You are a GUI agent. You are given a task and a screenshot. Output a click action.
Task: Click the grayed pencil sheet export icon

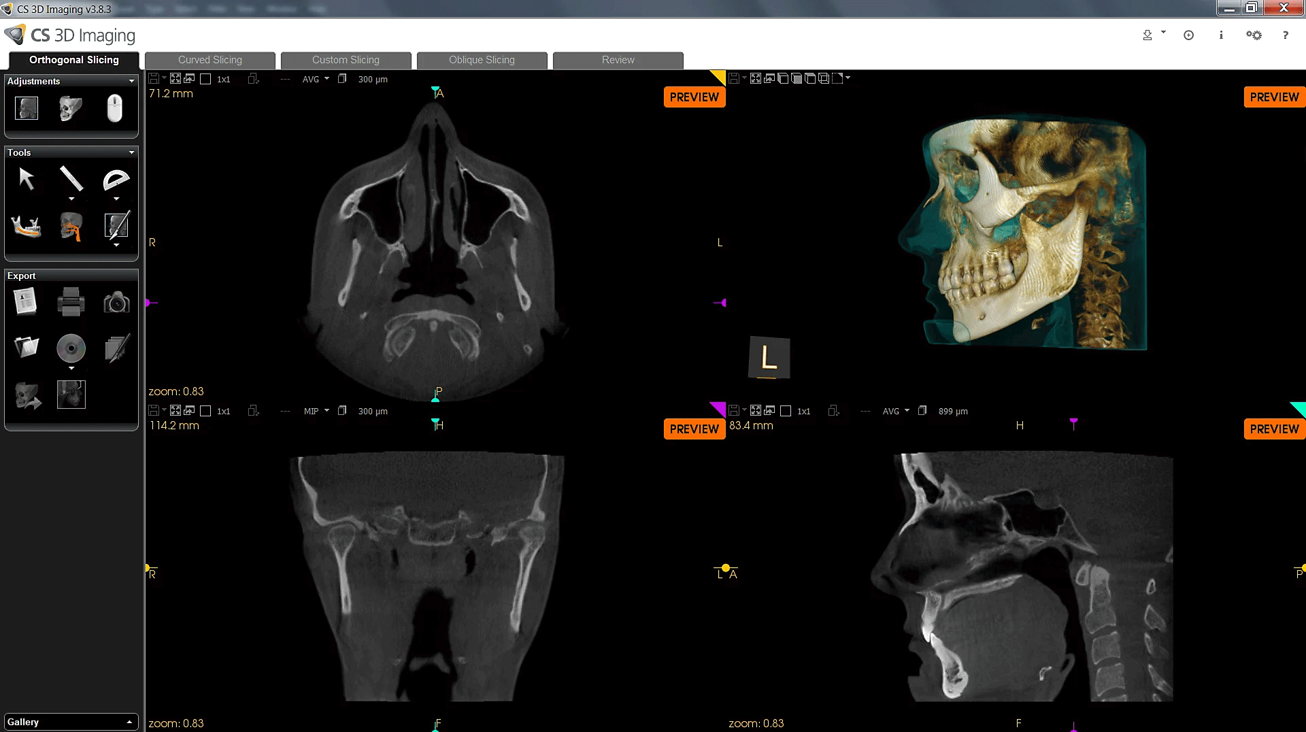(116, 348)
